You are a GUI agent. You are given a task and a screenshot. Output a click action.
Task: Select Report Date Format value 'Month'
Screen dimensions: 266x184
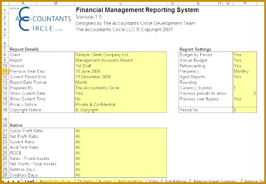click(121, 82)
